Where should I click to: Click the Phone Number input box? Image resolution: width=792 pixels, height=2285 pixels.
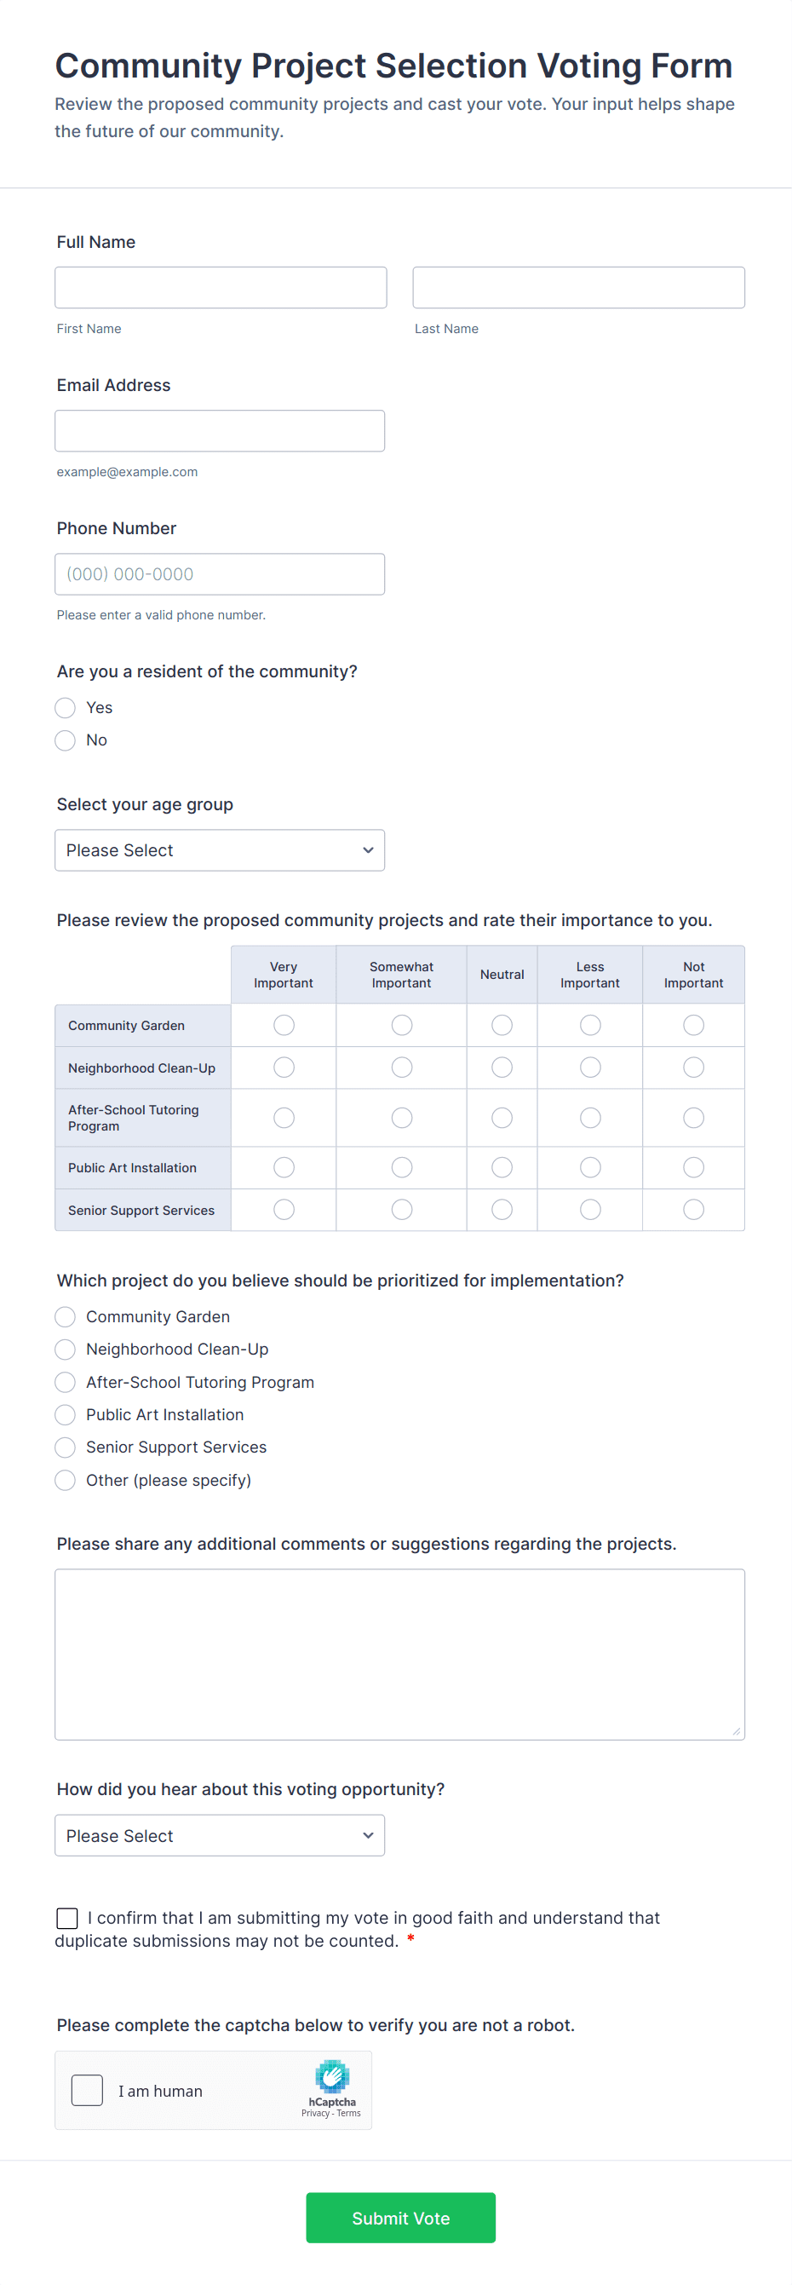point(220,574)
